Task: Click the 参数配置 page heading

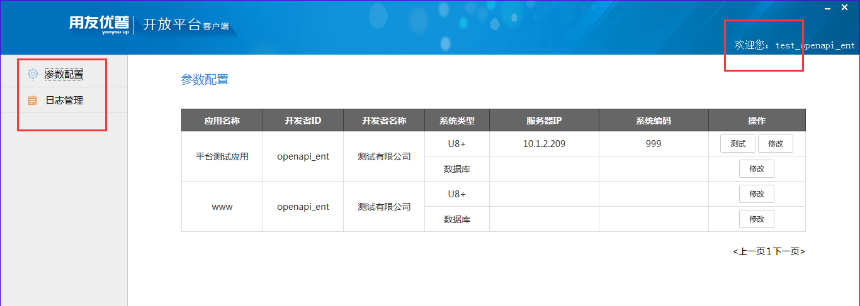Action: pyautogui.click(x=205, y=80)
